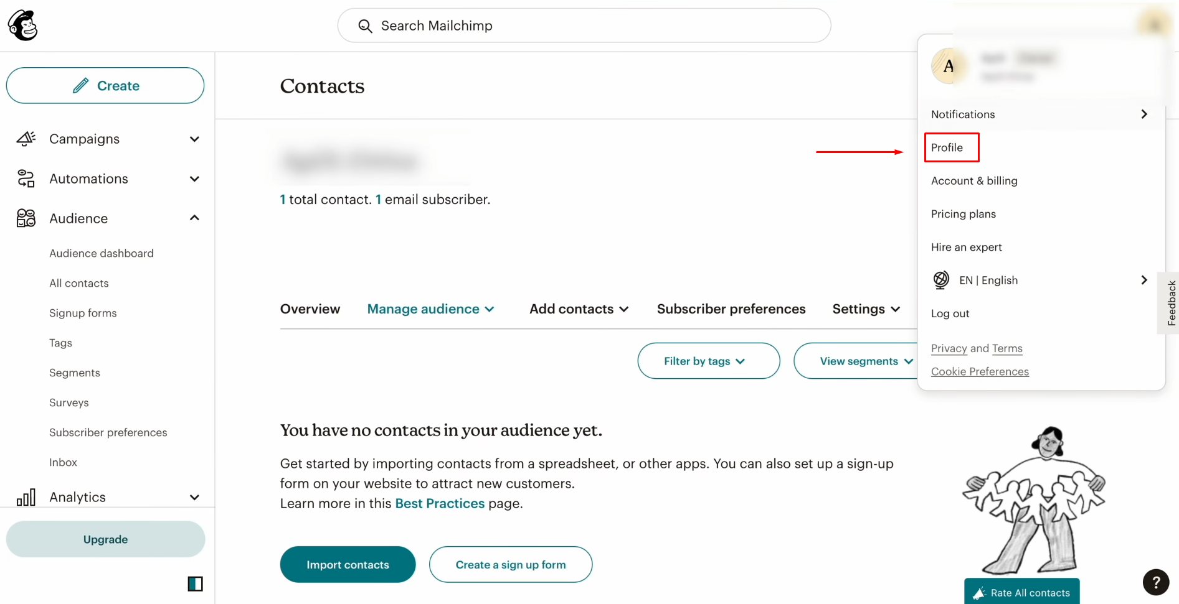Click the Import contacts button
1179x604 pixels.
pyautogui.click(x=348, y=564)
